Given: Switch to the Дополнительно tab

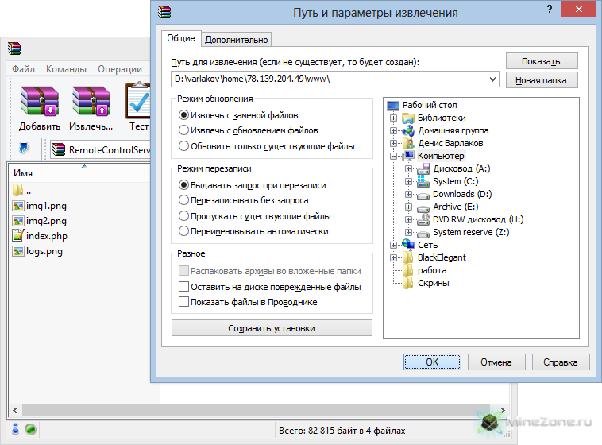Looking at the screenshot, I should [x=237, y=40].
